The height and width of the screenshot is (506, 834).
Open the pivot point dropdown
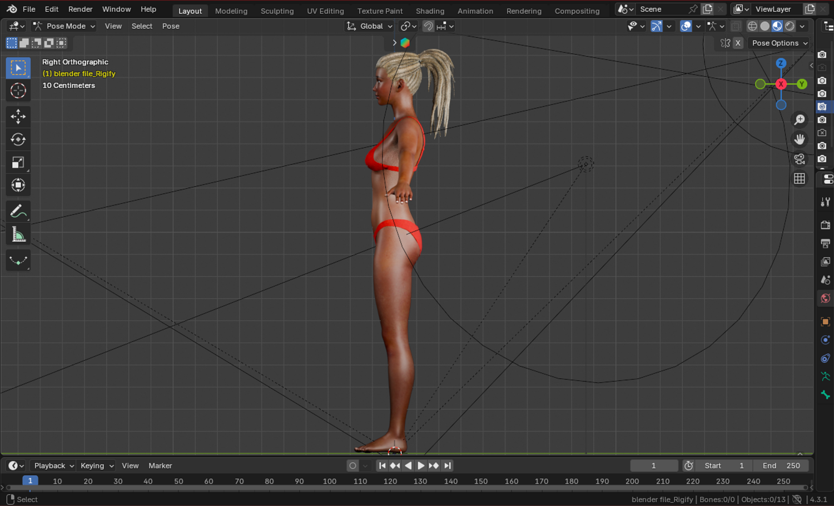[x=409, y=26]
